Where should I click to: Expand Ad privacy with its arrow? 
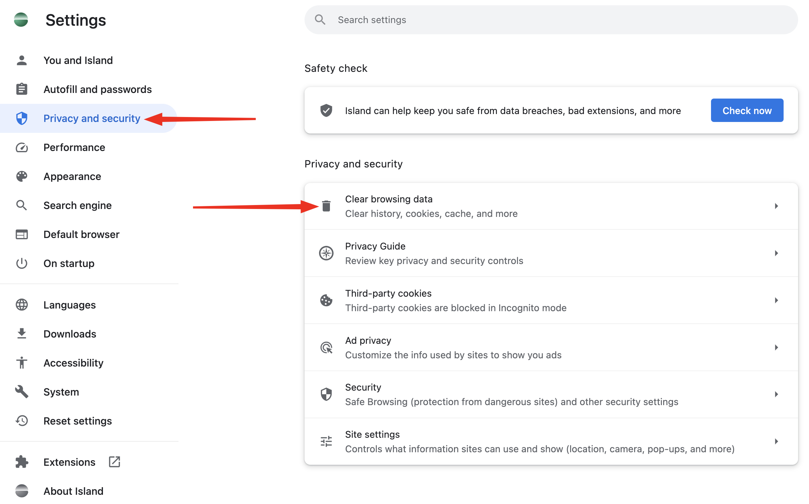click(776, 347)
